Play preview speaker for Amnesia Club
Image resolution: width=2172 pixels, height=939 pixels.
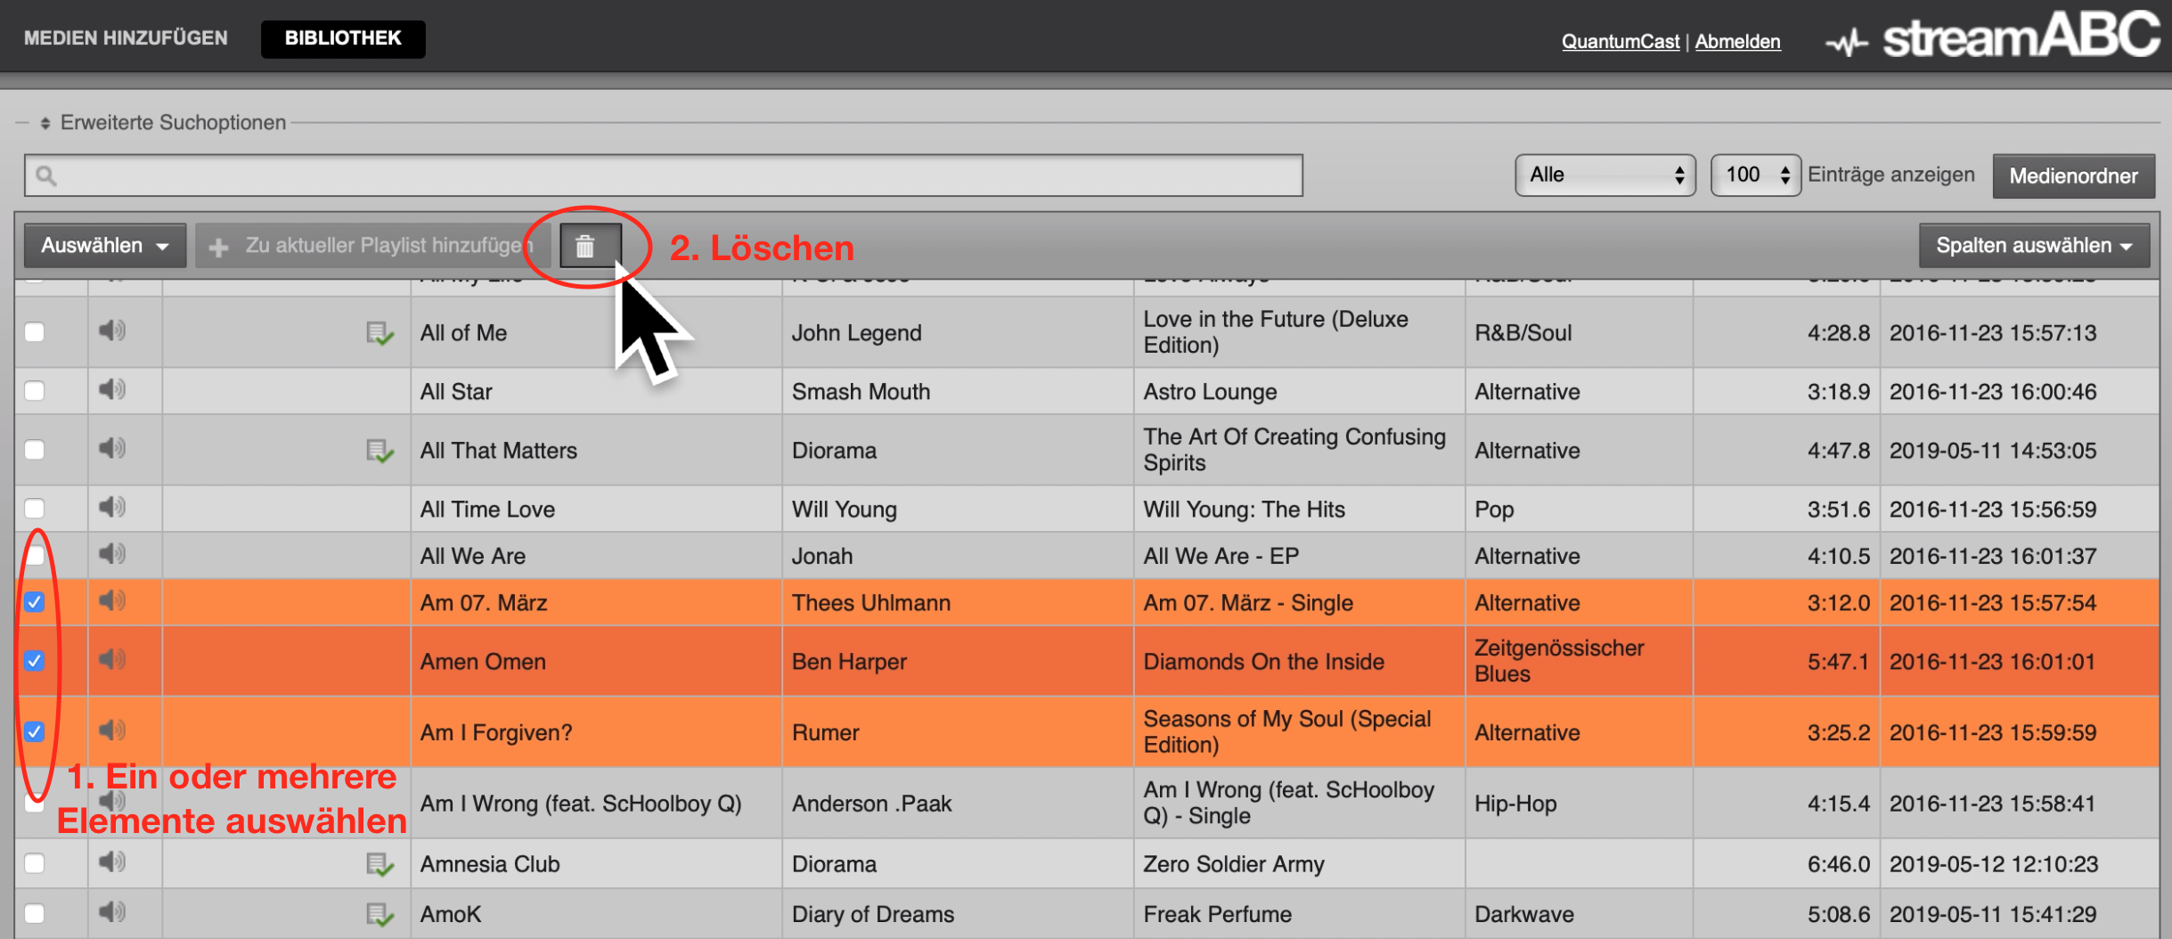point(112,861)
